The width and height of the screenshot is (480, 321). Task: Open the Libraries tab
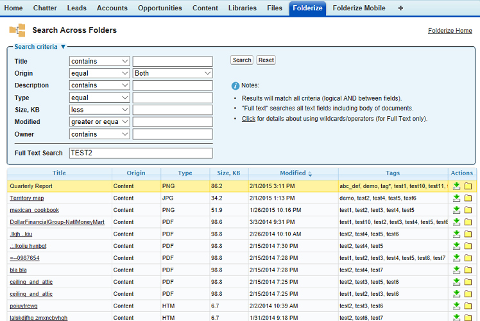click(243, 8)
